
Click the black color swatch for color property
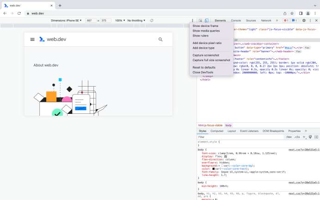(x=213, y=169)
